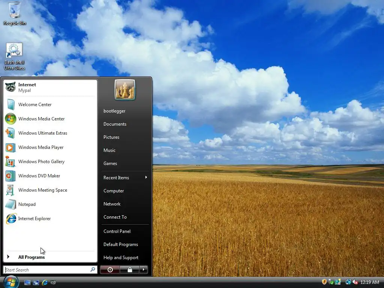This screenshot has width=384, height=288.
Task: Open the Windows Security Alerts shield tray icon
Action: click(324, 282)
